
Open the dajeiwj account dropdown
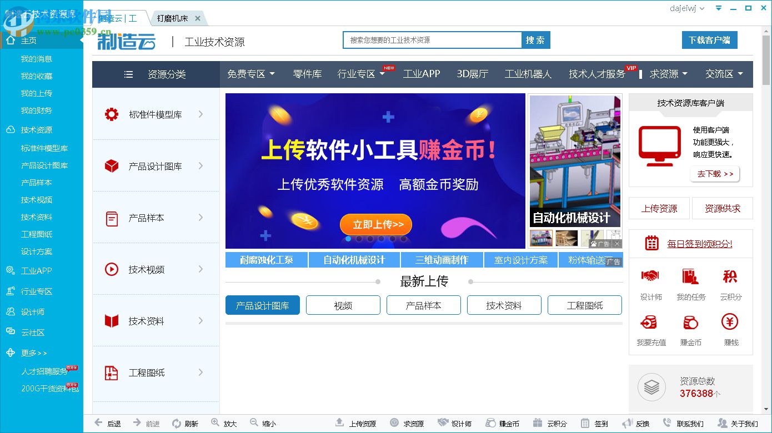click(686, 8)
